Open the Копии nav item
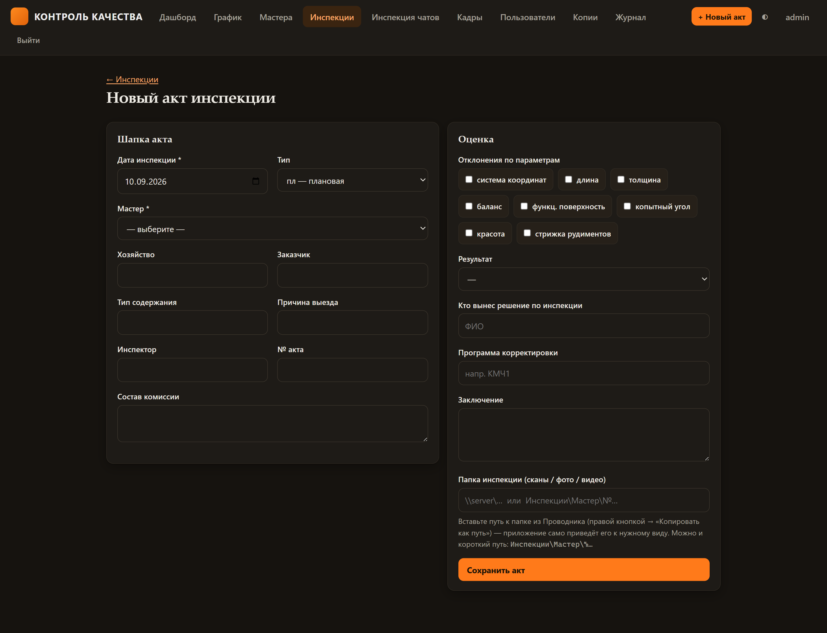The width and height of the screenshot is (827, 633). point(585,17)
